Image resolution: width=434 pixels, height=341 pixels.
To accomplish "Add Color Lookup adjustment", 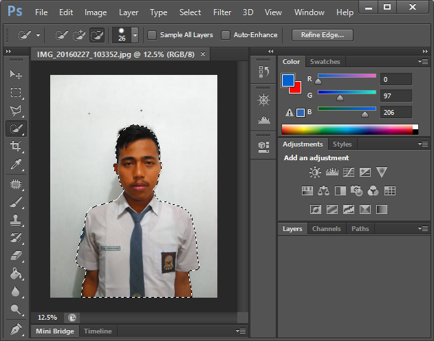I will point(390,191).
